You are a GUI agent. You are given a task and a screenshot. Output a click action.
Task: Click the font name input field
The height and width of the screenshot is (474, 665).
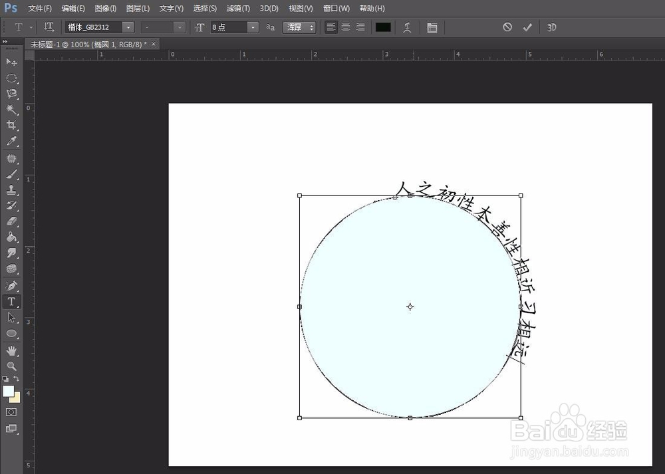point(94,27)
